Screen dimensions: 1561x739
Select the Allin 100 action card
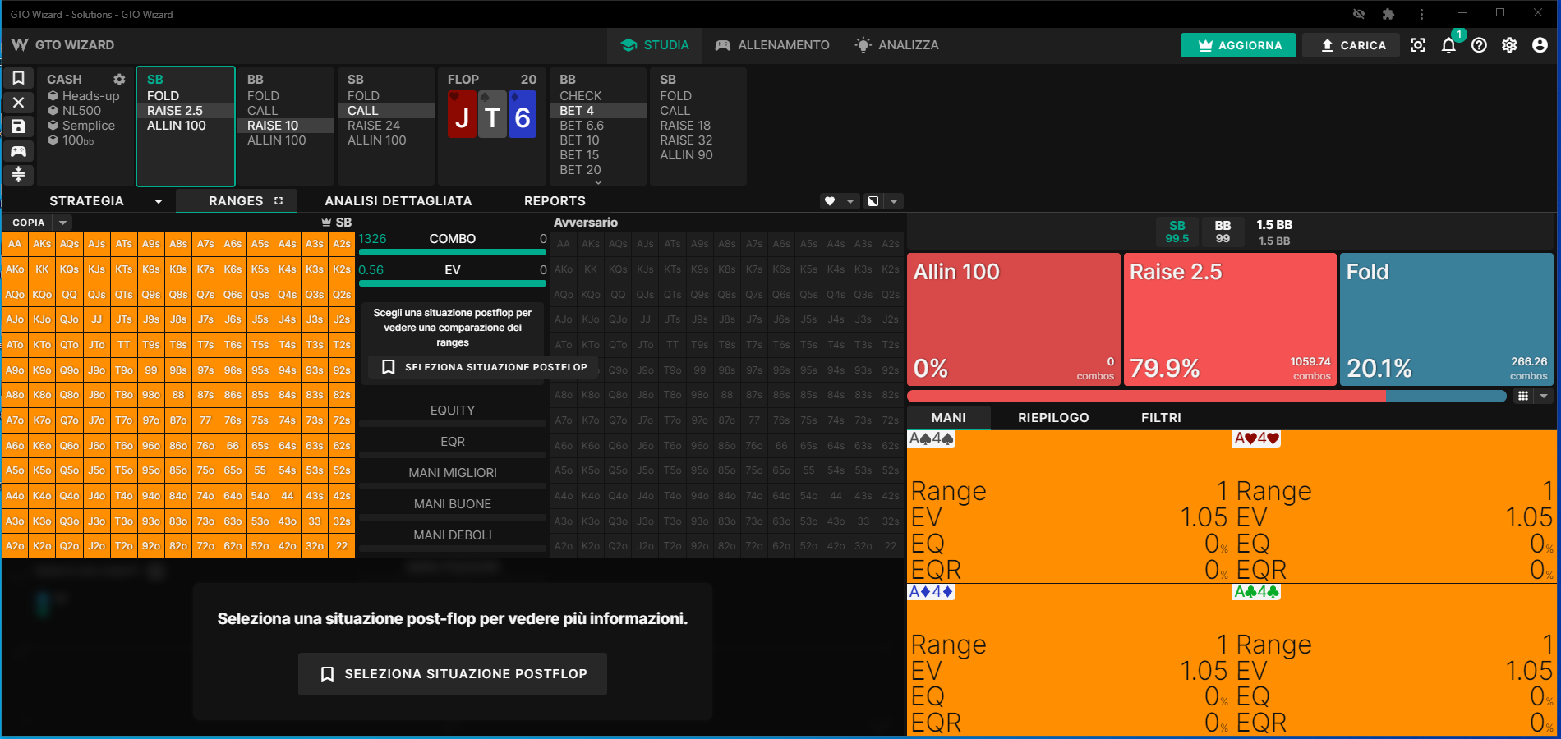[x=1014, y=319]
